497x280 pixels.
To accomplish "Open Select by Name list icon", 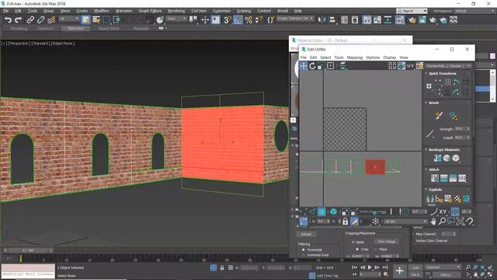I will pyautogui.click(x=96, y=20).
